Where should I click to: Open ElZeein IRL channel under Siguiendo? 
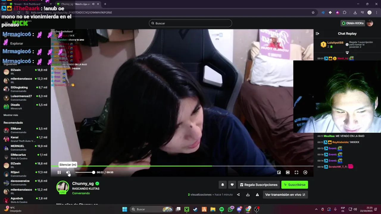[25, 72]
